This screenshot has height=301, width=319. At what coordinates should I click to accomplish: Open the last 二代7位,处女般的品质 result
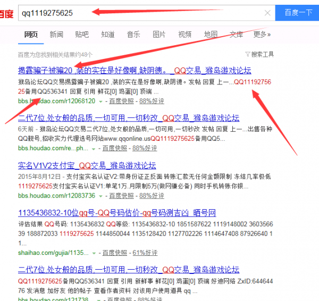coord(129,270)
